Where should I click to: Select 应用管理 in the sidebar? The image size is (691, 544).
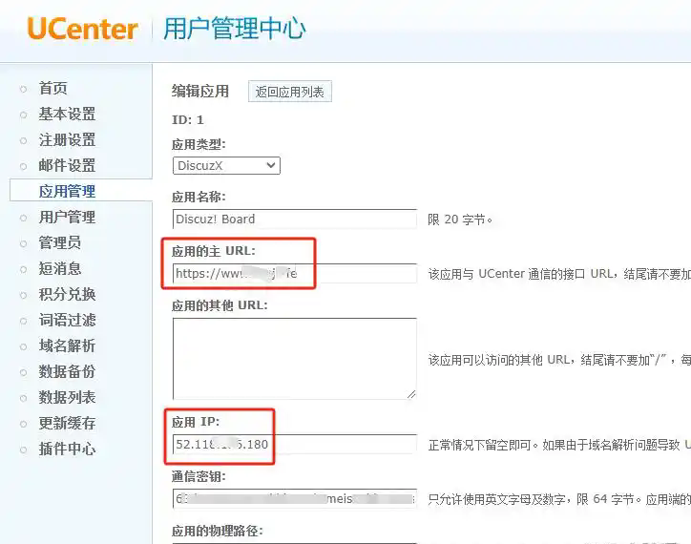pos(67,192)
